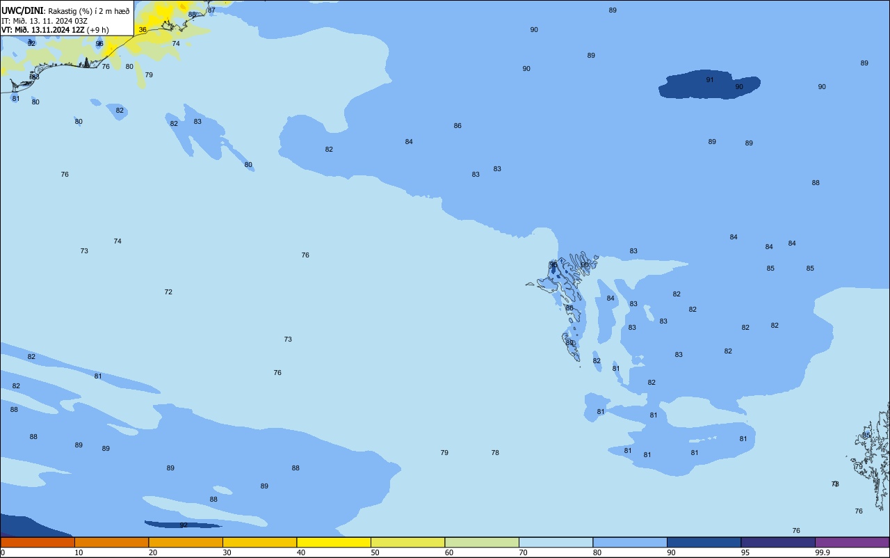This screenshot has width=890, height=558.
Task: Click the '87' value at the map's top edge
Action: (x=211, y=10)
